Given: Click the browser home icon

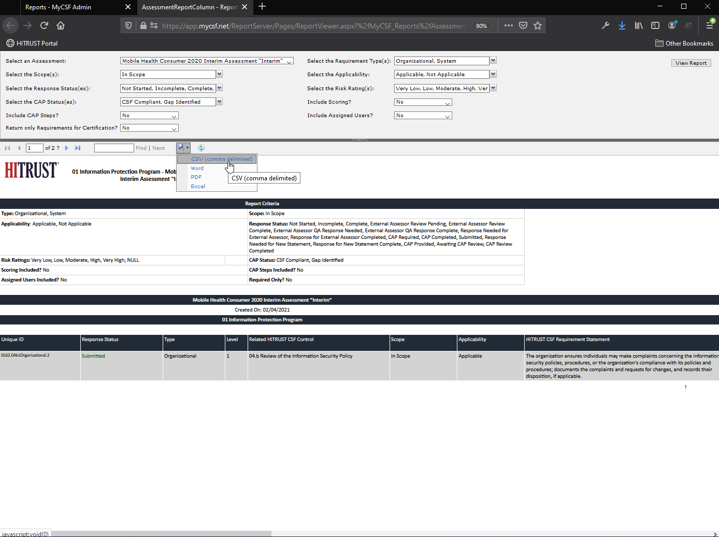Looking at the screenshot, I should [61, 25].
